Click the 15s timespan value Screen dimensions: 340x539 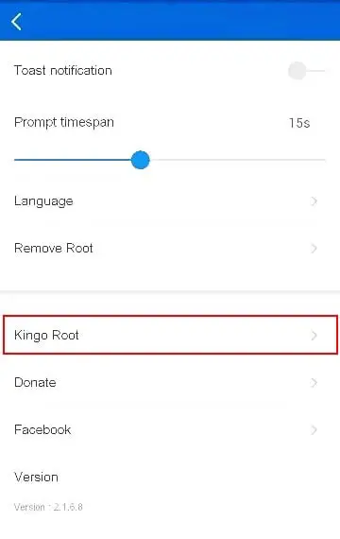point(299,123)
